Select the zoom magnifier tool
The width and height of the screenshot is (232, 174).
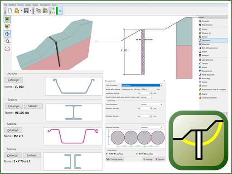7,41
